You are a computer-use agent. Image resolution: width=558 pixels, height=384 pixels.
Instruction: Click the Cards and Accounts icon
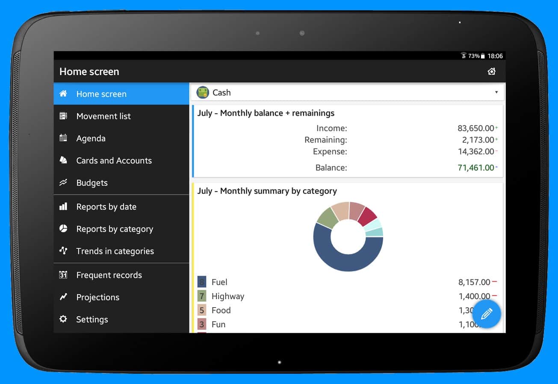(x=63, y=160)
